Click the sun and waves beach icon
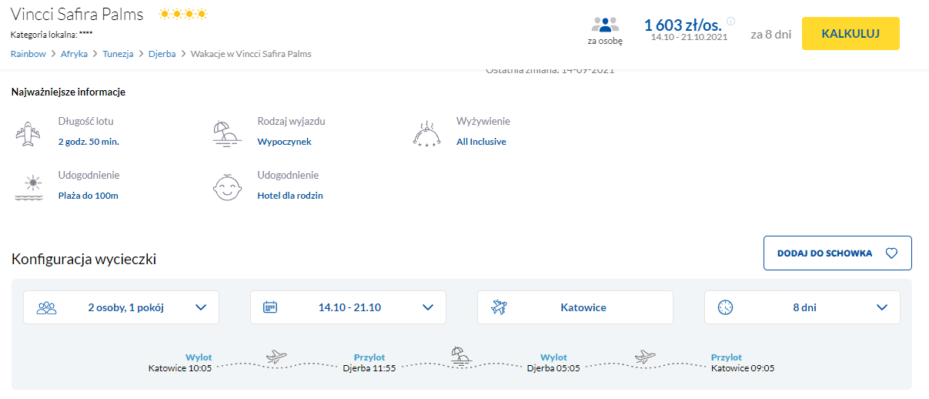The image size is (929, 399). coord(28,187)
